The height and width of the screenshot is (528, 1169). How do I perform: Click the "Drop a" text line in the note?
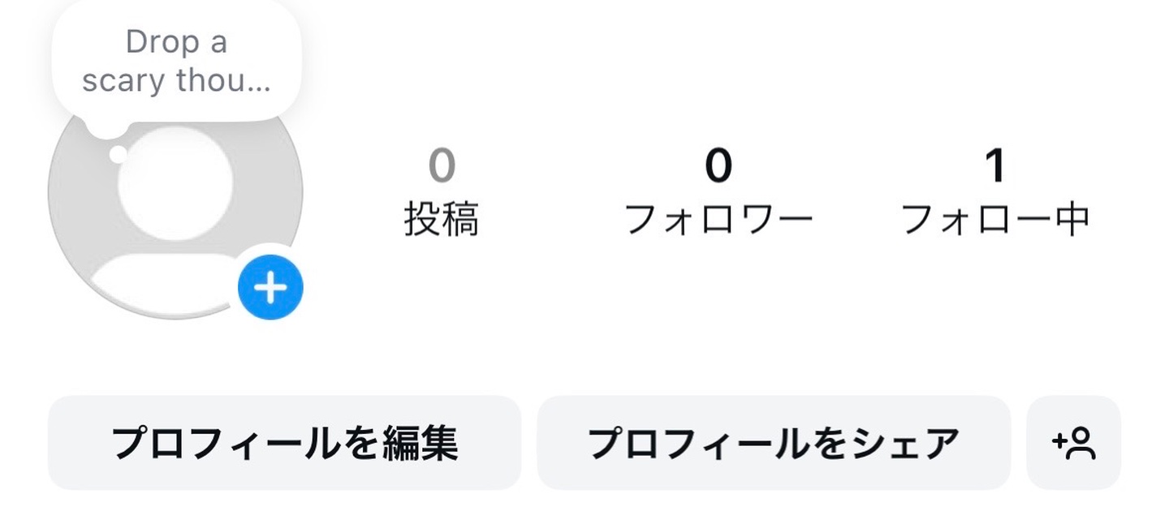(x=176, y=42)
